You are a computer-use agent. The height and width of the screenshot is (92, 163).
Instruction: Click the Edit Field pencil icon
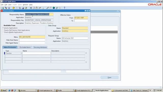(48, 8)
